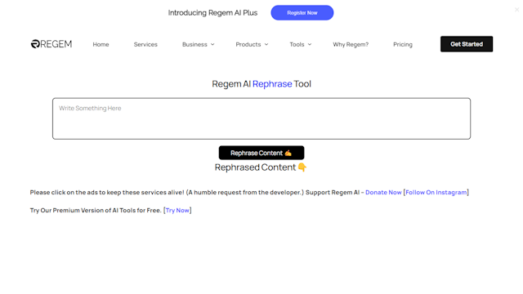This screenshot has width=523, height=294.
Task: Go to Why Regem? page
Action: 351,44
